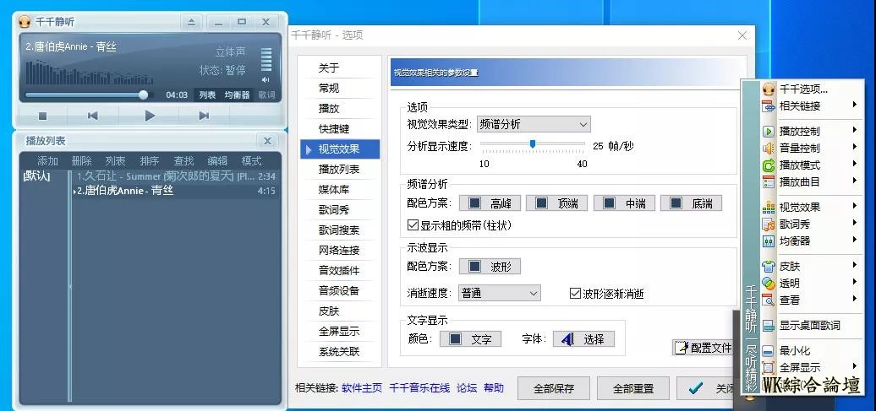Expand the 音量控制 submenu arrow
This screenshot has width=876, height=411.
click(x=855, y=147)
